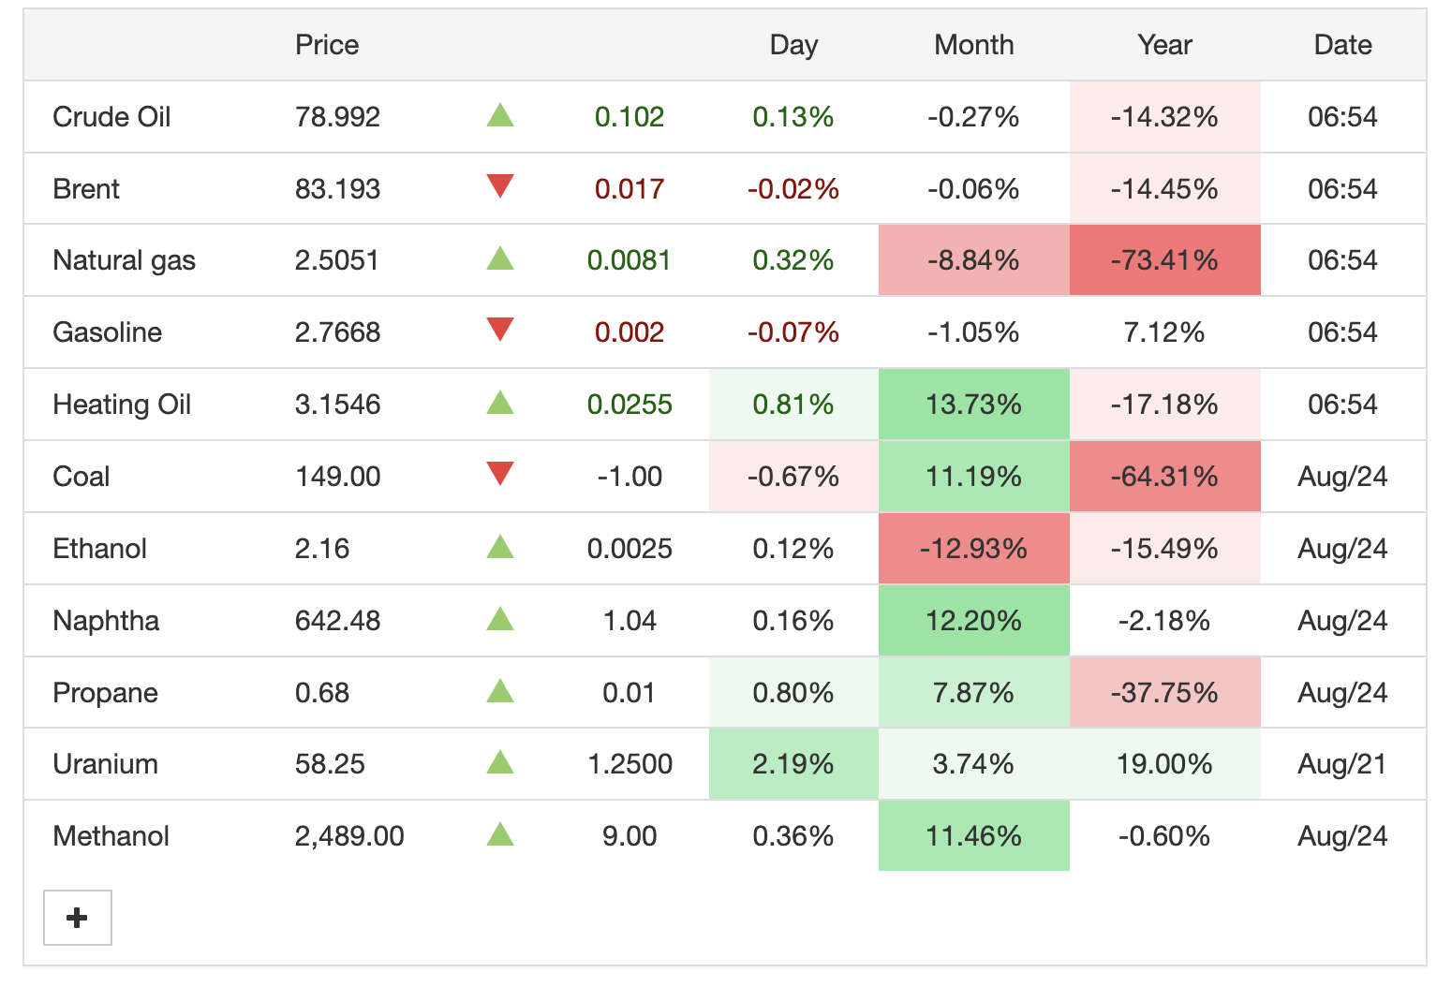The image size is (1437, 987).
Task: Click Naphtha price 642.48
Action: (x=337, y=621)
